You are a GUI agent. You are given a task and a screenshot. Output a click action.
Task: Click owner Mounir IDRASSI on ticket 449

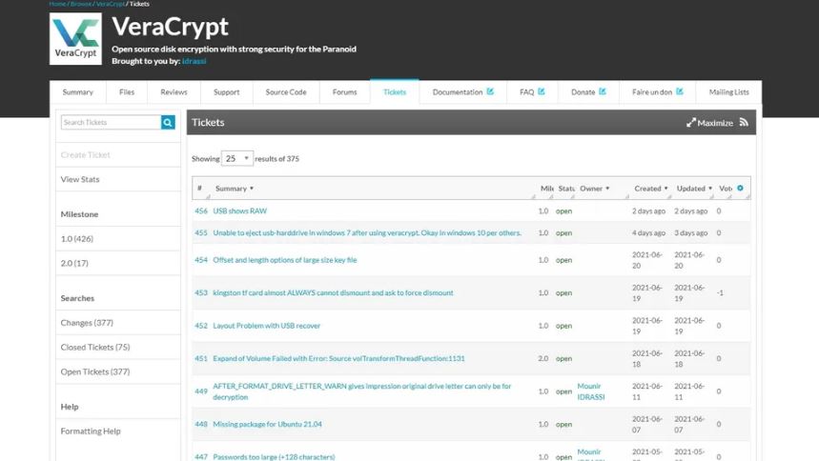pos(591,391)
